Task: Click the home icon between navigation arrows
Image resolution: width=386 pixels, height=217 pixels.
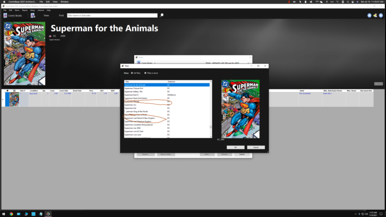Action: coord(375,15)
